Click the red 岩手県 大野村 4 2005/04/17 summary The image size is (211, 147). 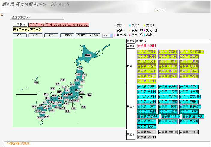click(59, 25)
